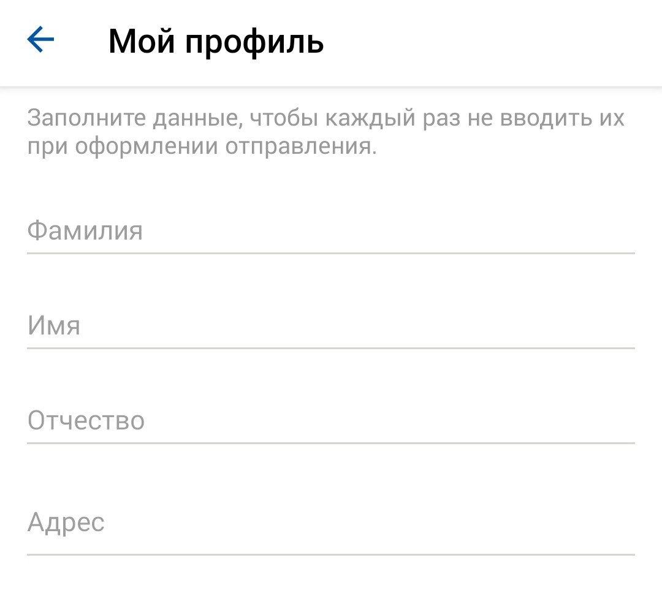
Task: Focus the Имя text field
Action: pos(331,326)
